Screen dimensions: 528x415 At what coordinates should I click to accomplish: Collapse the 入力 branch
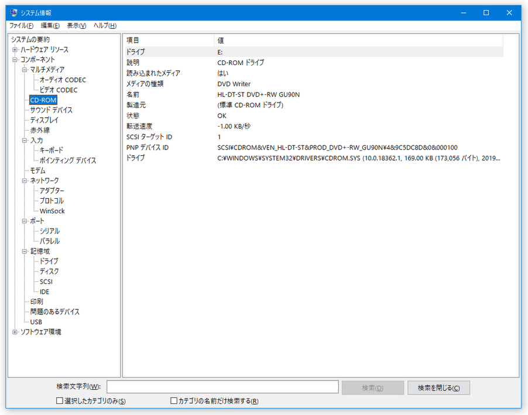click(x=25, y=141)
